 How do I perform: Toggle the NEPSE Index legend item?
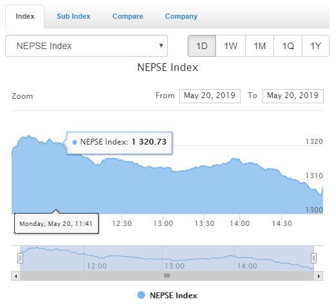tap(167, 295)
